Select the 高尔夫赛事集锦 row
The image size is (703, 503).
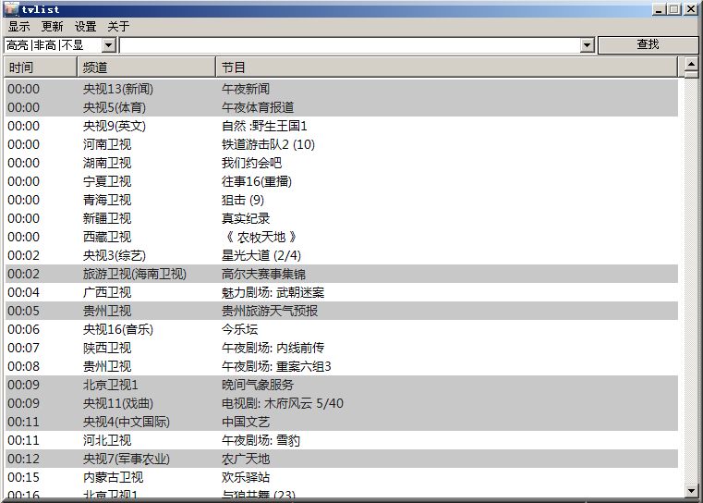tap(341, 274)
